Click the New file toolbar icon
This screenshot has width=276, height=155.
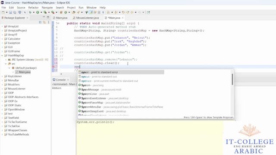click(3, 12)
